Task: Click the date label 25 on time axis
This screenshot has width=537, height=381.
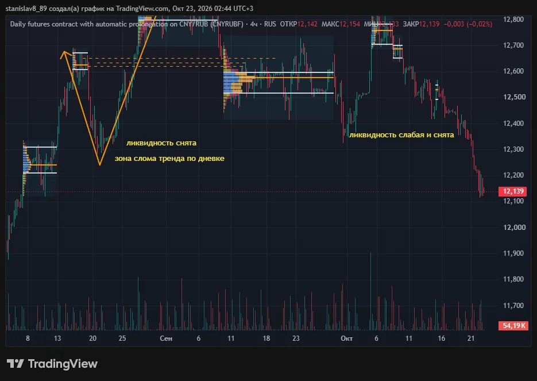Action: [122, 338]
